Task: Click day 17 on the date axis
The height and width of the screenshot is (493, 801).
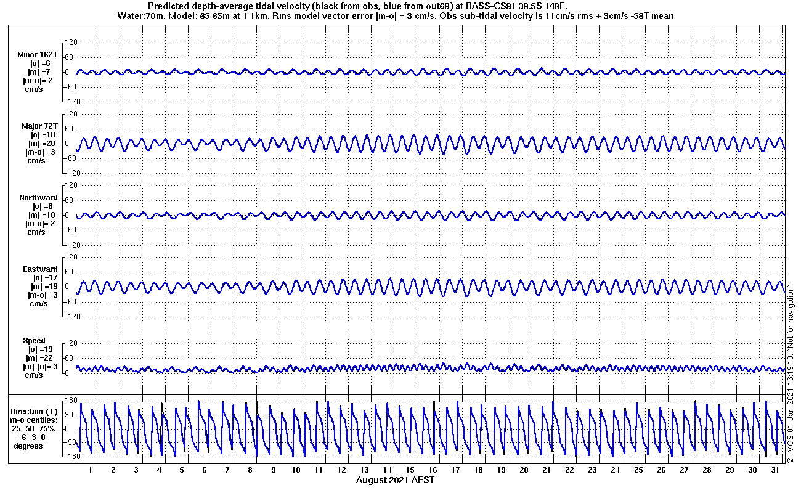Action: point(455,470)
